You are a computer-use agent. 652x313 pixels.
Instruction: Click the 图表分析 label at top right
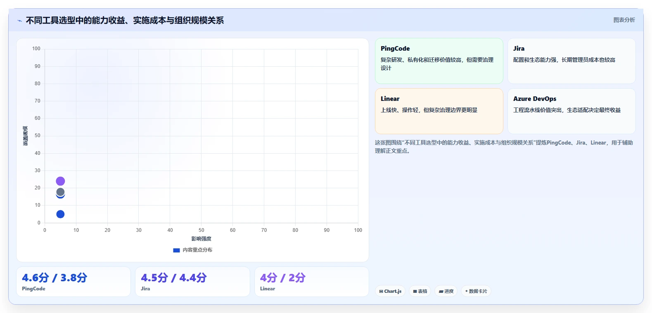point(624,20)
